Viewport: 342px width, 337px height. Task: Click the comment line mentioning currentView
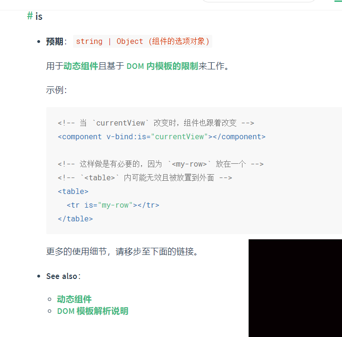pos(156,123)
